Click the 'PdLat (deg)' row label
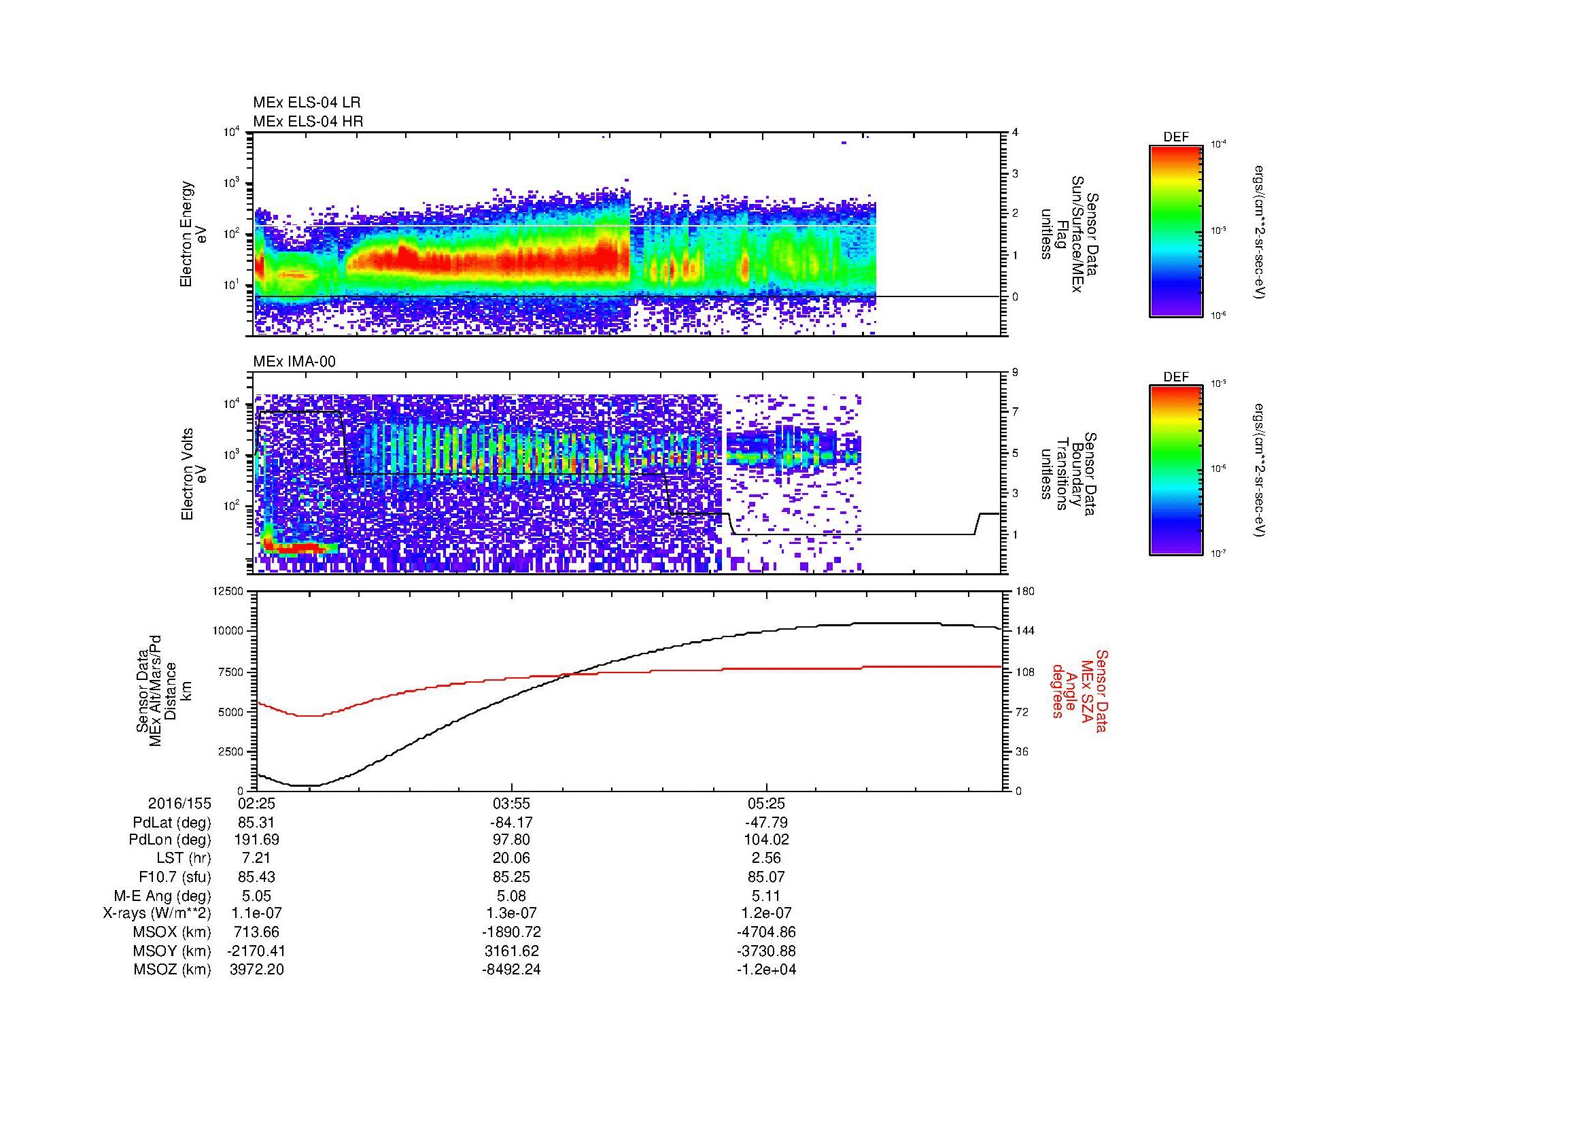 (172, 823)
